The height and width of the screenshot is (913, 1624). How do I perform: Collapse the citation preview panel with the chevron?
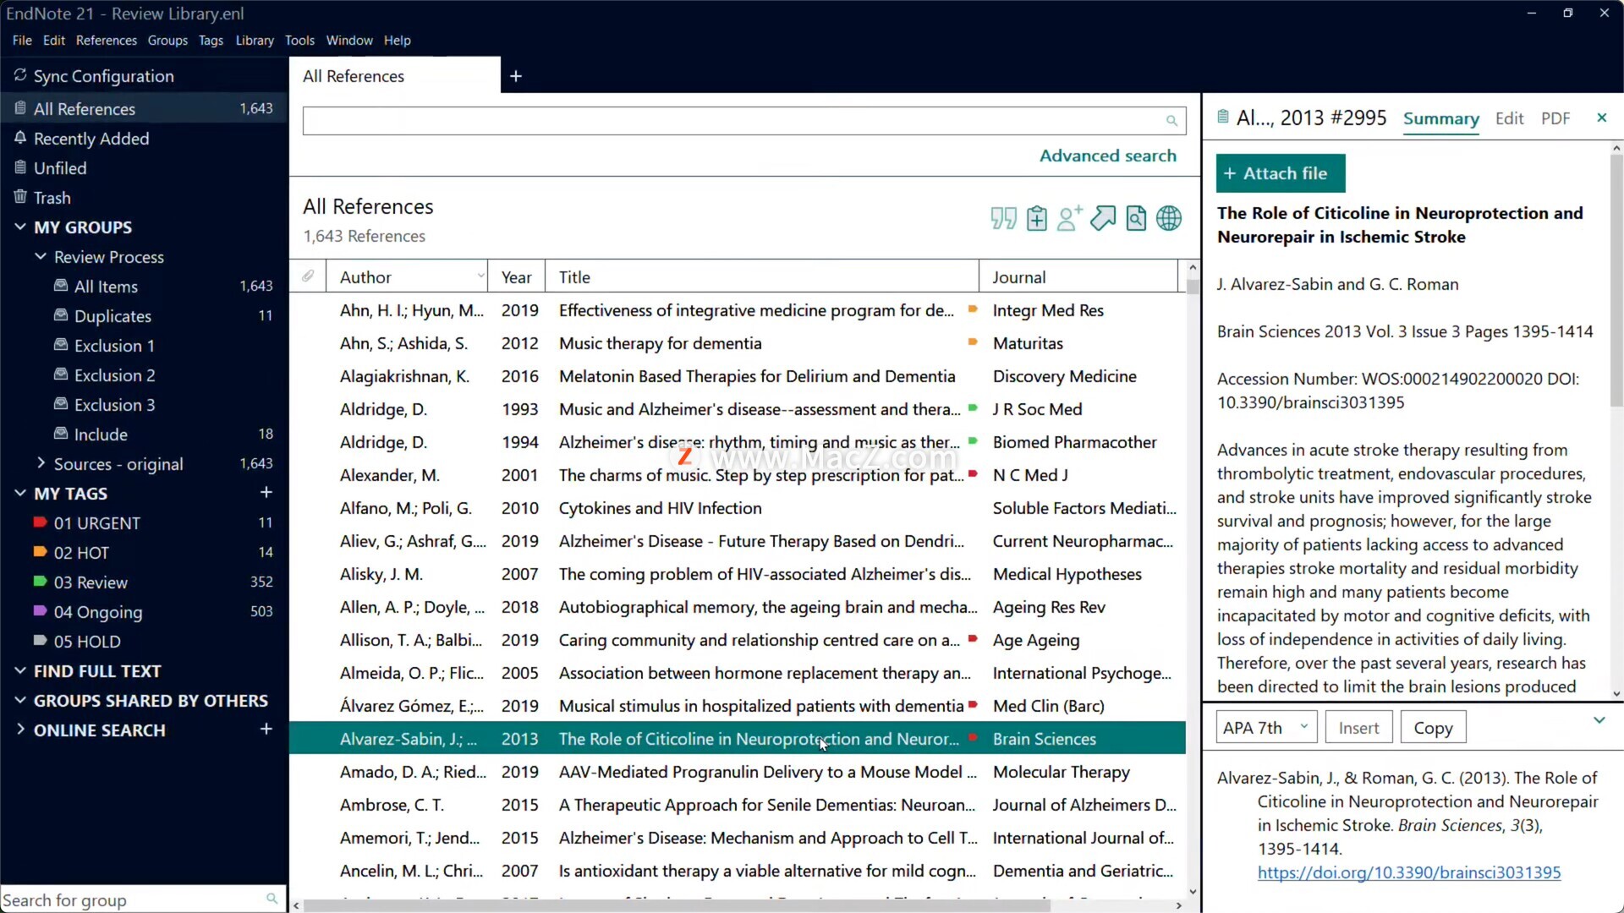1599,720
